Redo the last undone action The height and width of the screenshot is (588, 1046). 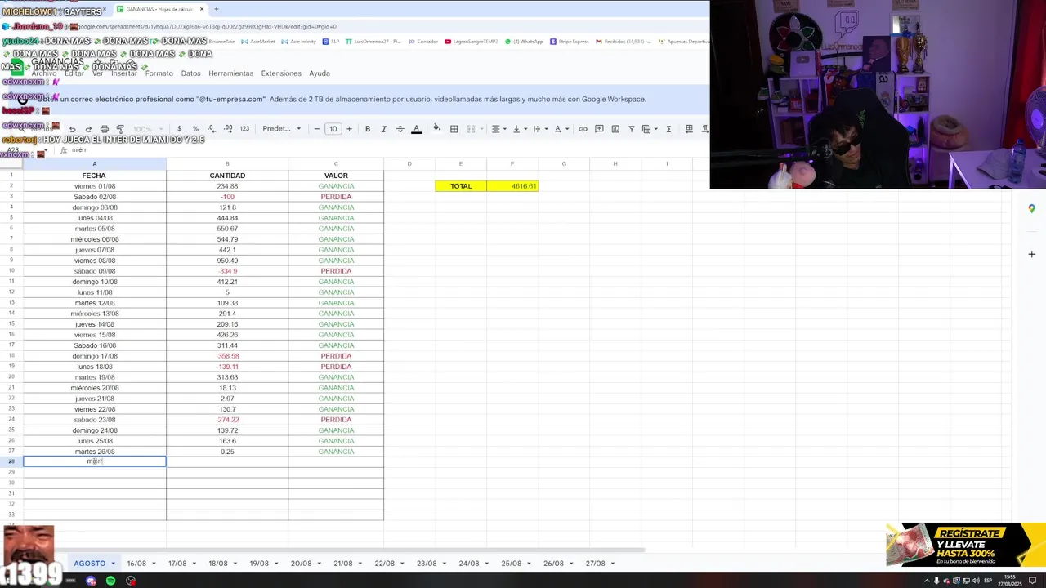coord(88,129)
